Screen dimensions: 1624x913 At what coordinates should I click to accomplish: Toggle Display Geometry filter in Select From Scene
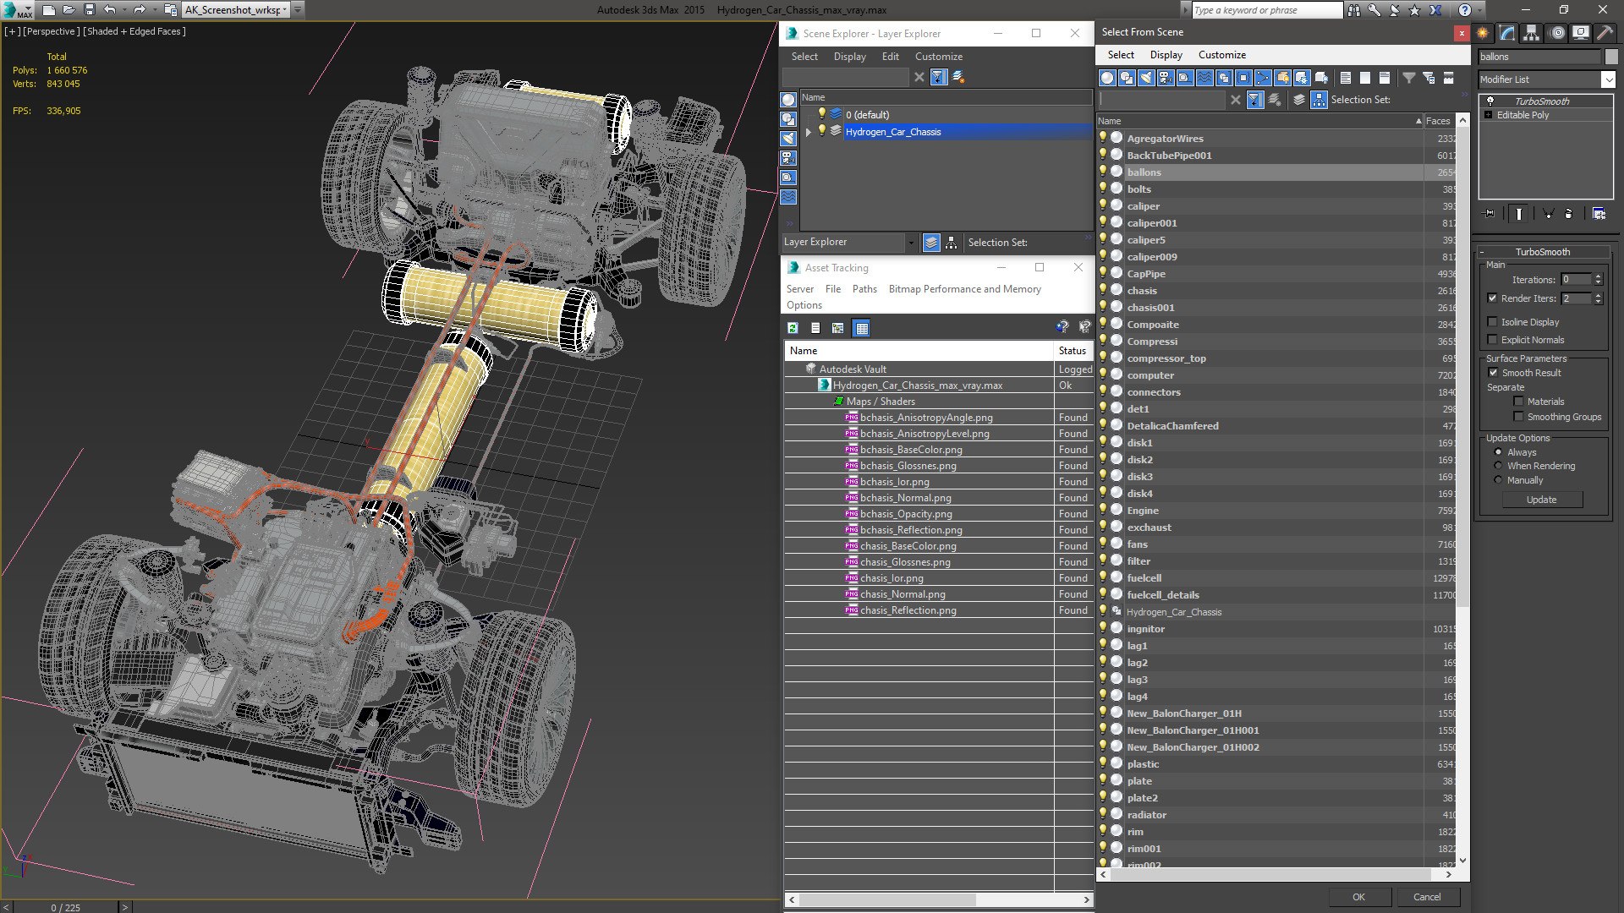(1107, 78)
